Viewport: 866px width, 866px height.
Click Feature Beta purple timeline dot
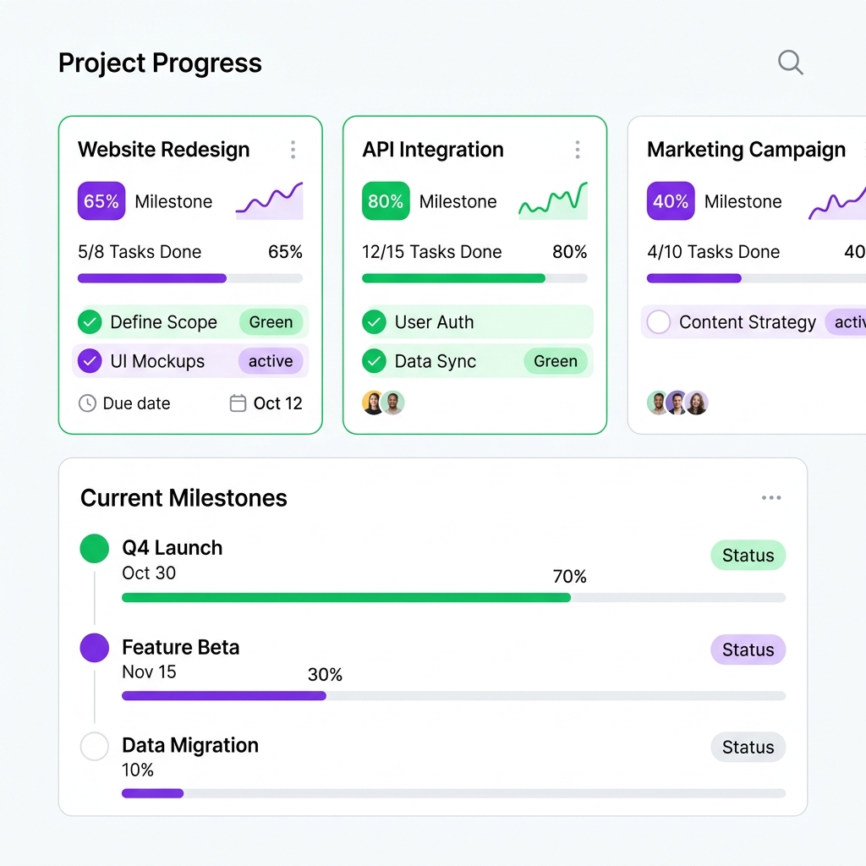pos(95,648)
